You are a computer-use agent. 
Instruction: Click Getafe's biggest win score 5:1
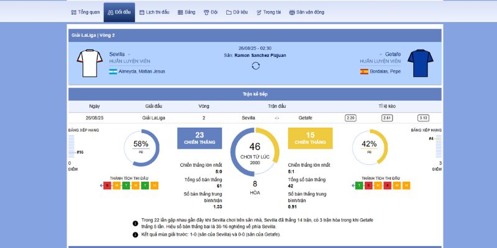pyautogui.click(x=291, y=172)
